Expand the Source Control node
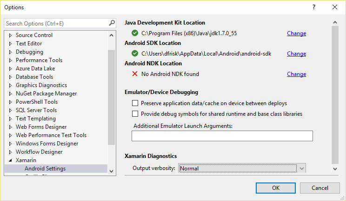The width and height of the screenshot is (346, 201). tap(10, 35)
